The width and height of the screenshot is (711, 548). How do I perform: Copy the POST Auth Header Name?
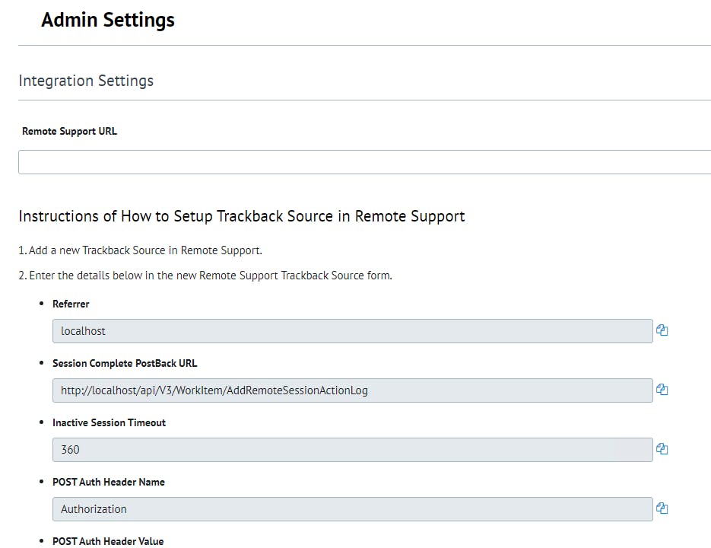[x=662, y=508]
